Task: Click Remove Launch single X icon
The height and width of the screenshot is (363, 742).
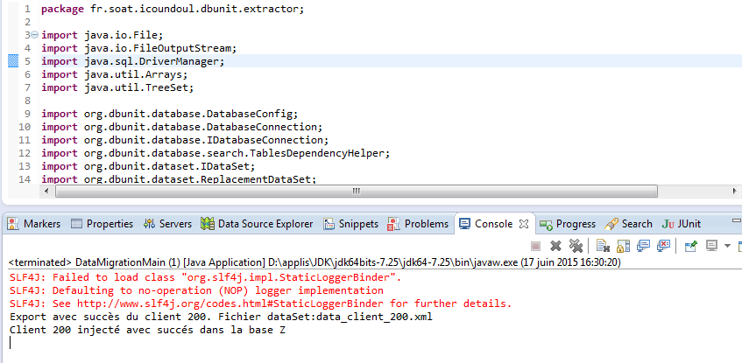Action: [x=555, y=246]
